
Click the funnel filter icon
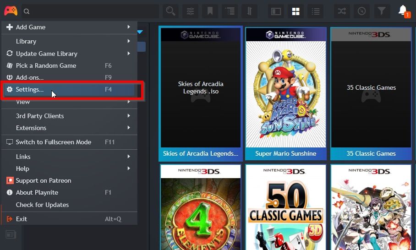pyautogui.click(x=382, y=11)
